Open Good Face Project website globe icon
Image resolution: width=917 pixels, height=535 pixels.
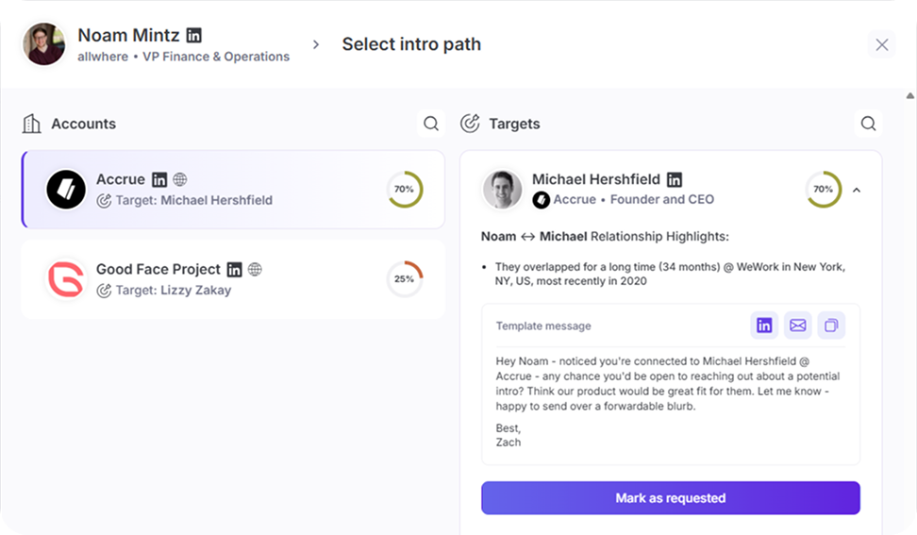tap(255, 270)
